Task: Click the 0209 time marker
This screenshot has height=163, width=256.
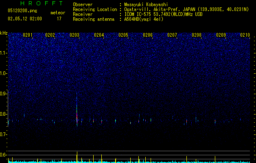Action: tap(221, 35)
